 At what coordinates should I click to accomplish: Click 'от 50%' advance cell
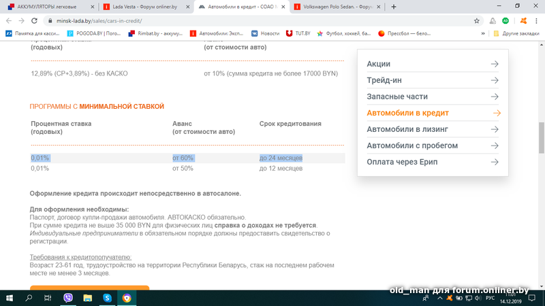183,168
